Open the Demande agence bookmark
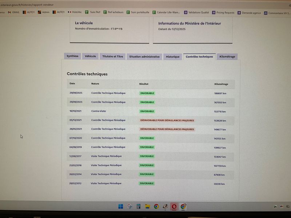291x218 pixels. coord(250,12)
